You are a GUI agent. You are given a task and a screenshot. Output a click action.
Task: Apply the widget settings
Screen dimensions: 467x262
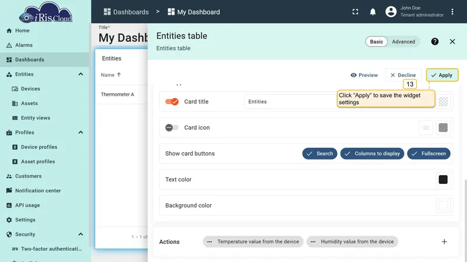pos(442,75)
